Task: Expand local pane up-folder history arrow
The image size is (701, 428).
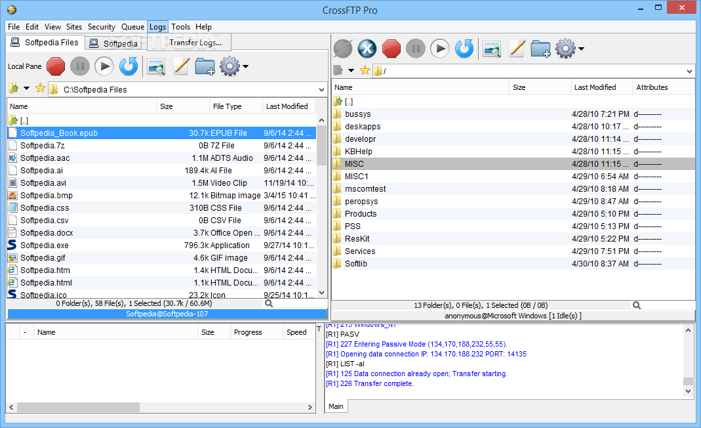Action: pos(26,88)
